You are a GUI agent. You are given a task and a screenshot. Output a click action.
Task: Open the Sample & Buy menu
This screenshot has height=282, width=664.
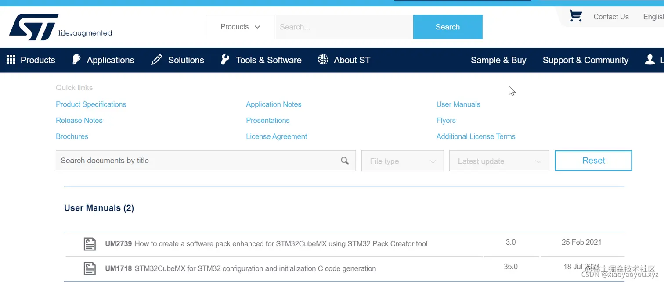coord(498,60)
